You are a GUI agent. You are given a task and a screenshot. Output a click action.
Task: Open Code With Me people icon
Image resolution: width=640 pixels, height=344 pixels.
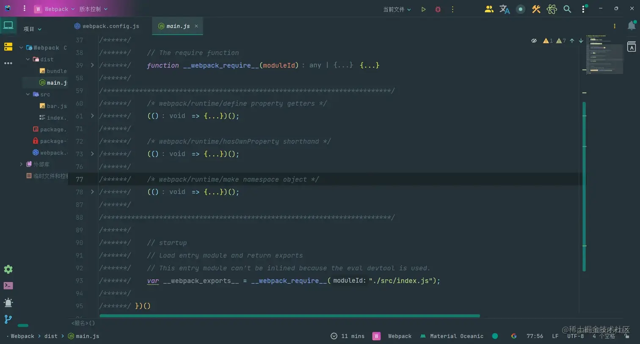point(489,9)
